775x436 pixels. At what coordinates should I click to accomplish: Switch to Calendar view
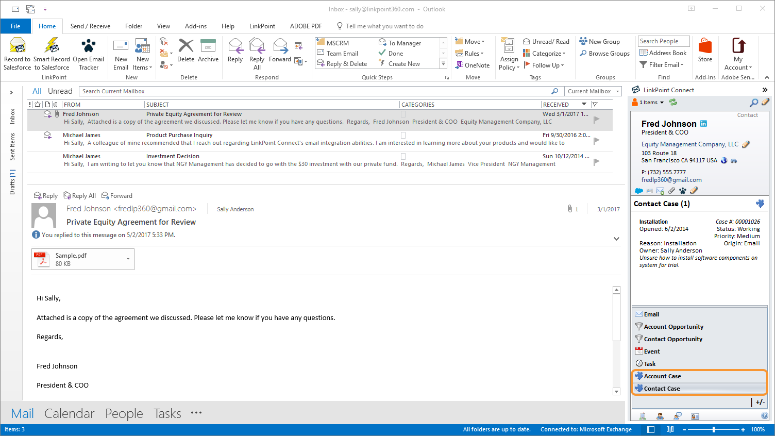click(x=69, y=413)
